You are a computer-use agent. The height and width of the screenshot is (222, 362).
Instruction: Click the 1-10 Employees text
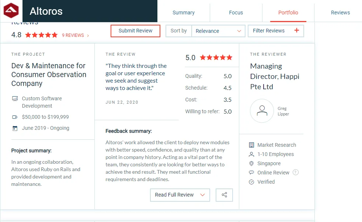(275, 154)
